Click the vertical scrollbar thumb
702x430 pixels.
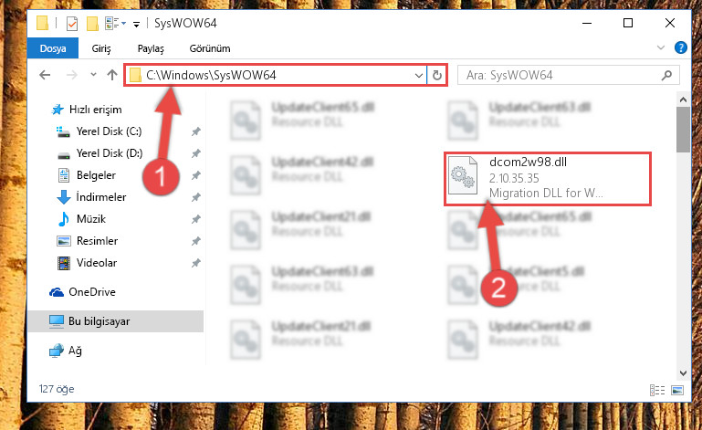coord(683,130)
